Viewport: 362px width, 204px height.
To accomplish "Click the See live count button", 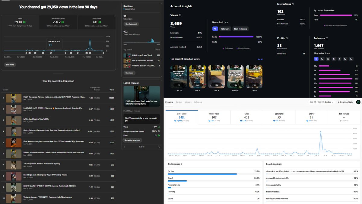I will [131, 24].
